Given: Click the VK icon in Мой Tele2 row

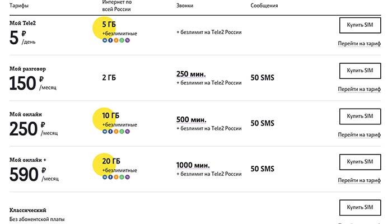Looking at the screenshot, I should tap(105, 40).
